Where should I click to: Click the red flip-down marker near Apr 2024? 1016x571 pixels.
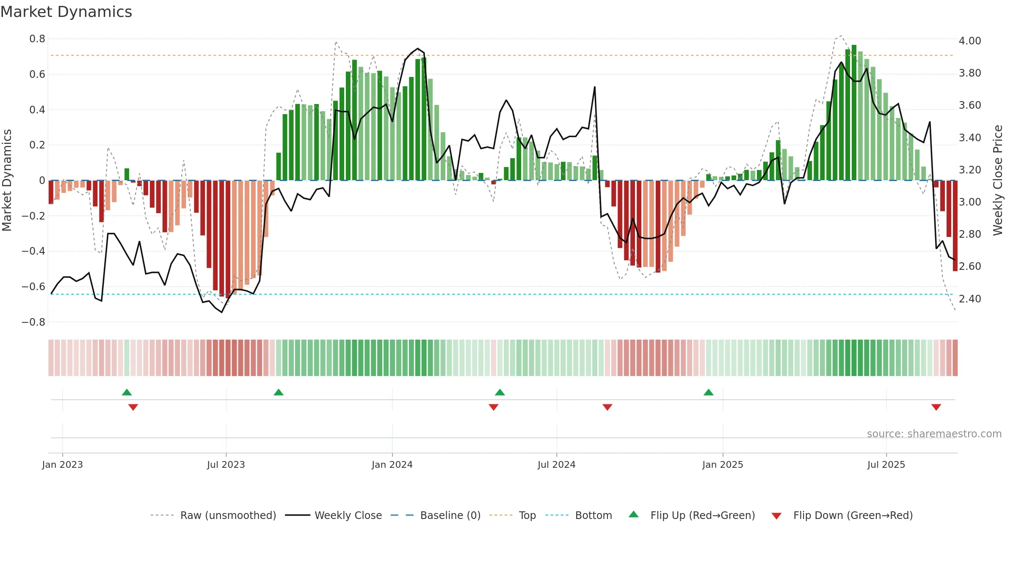[x=494, y=407]
